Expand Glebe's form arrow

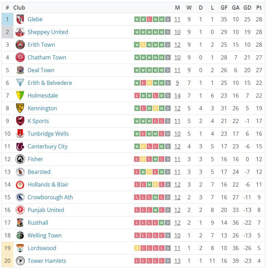168,19
